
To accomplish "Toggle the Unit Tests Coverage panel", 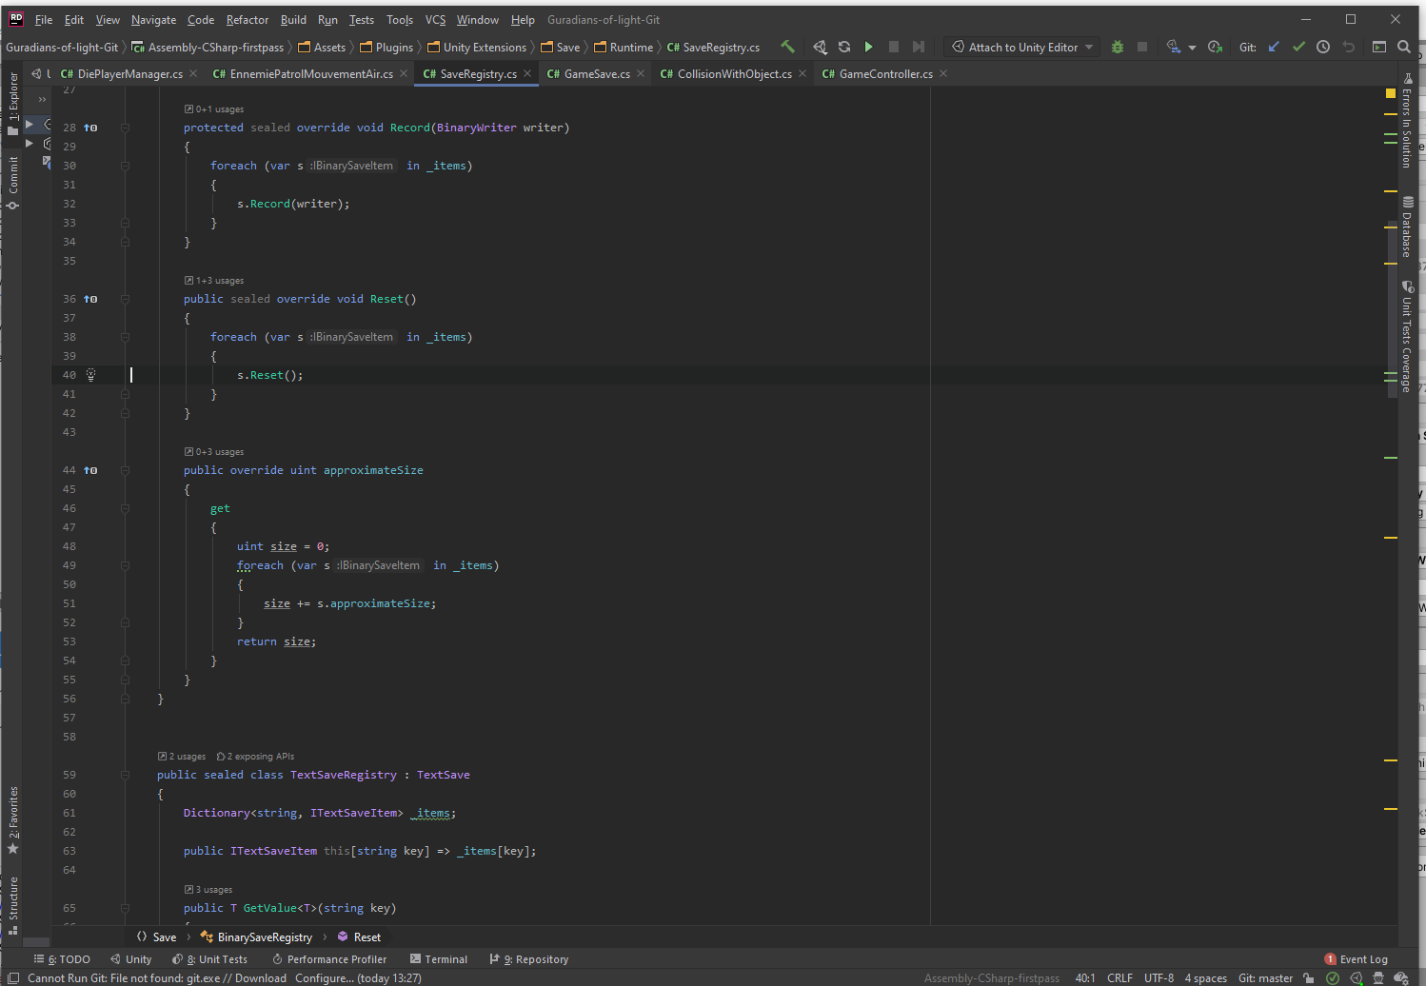I will (1407, 337).
